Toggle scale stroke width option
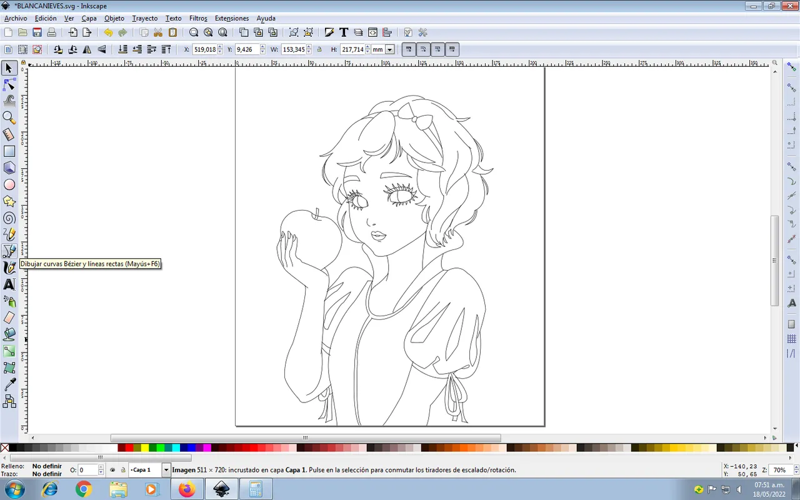The height and width of the screenshot is (500, 800). click(x=409, y=49)
